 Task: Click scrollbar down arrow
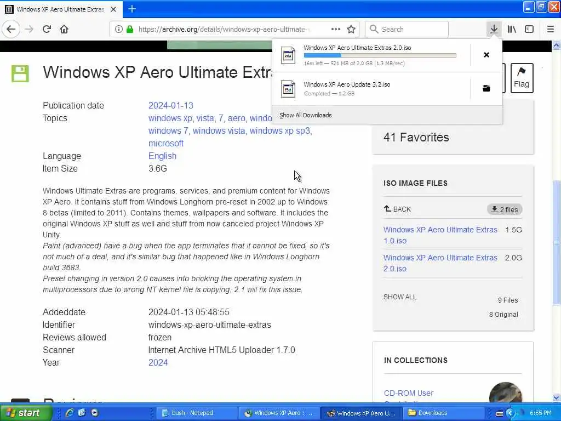click(556, 398)
